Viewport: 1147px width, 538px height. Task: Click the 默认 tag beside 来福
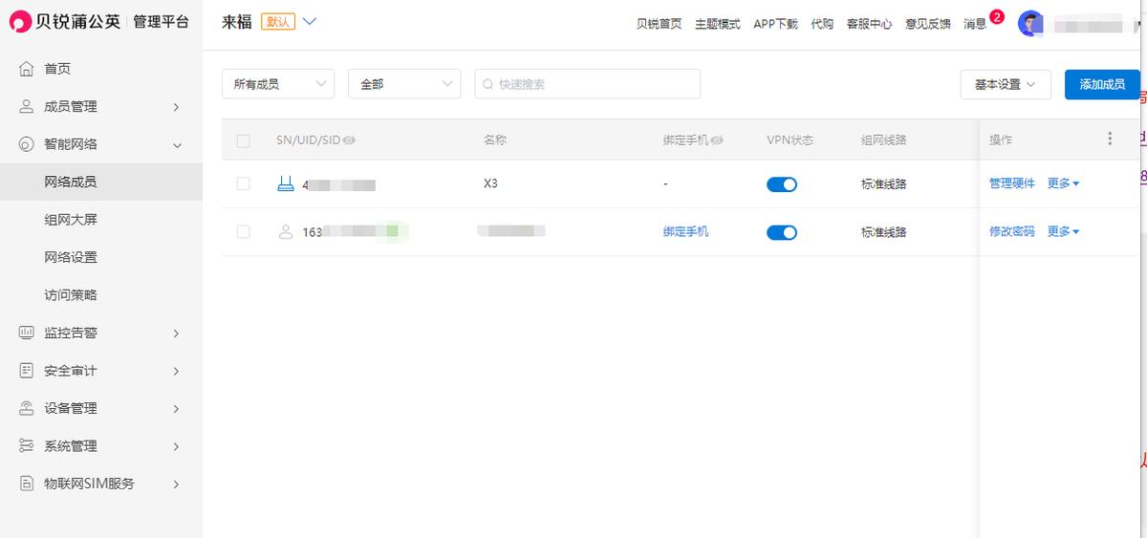[277, 22]
